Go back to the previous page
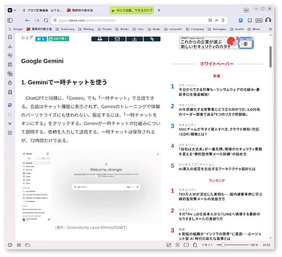 coord(27,21)
